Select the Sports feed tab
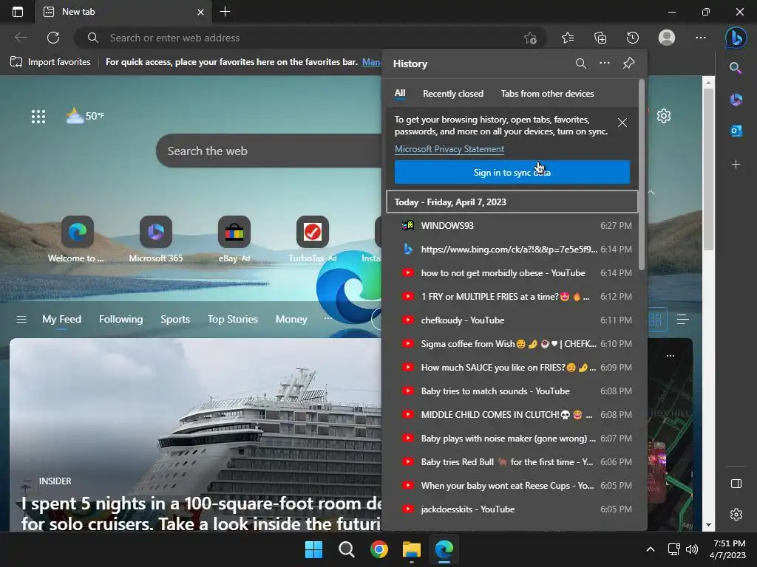 (174, 319)
